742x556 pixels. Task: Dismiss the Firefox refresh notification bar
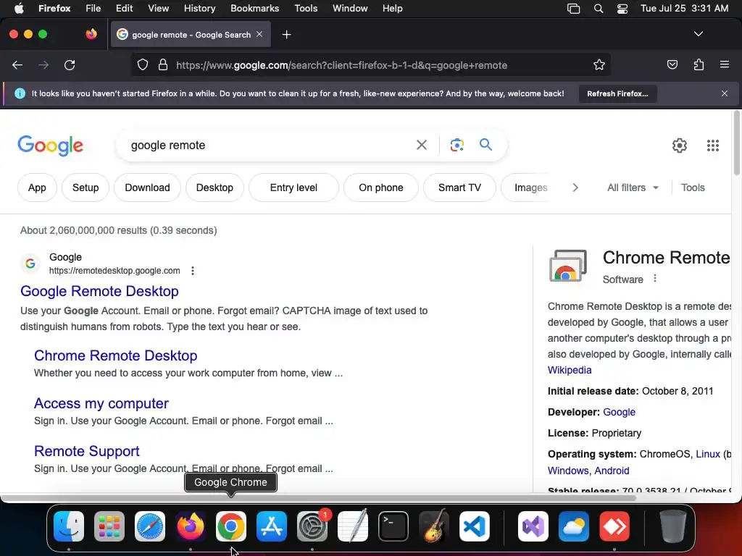pyautogui.click(x=724, y=93)
